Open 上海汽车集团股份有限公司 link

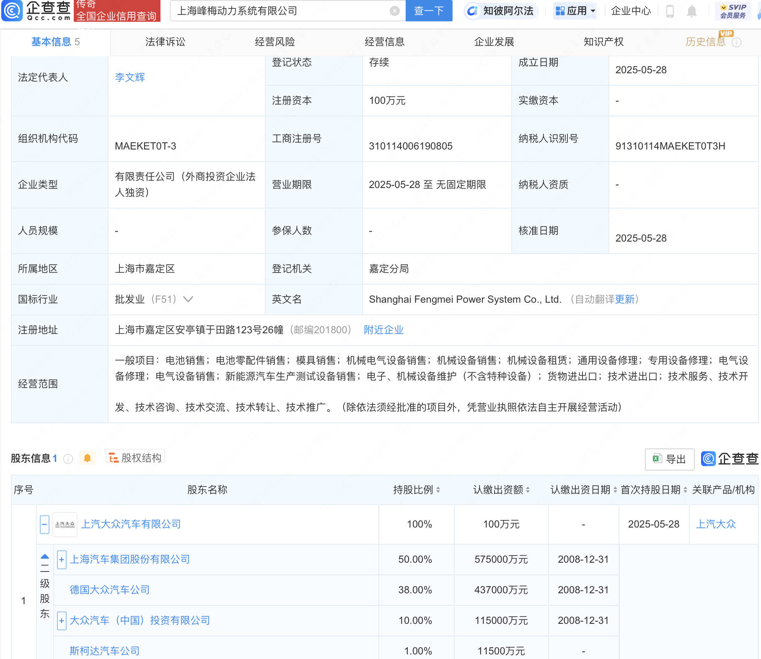[130, 559]
